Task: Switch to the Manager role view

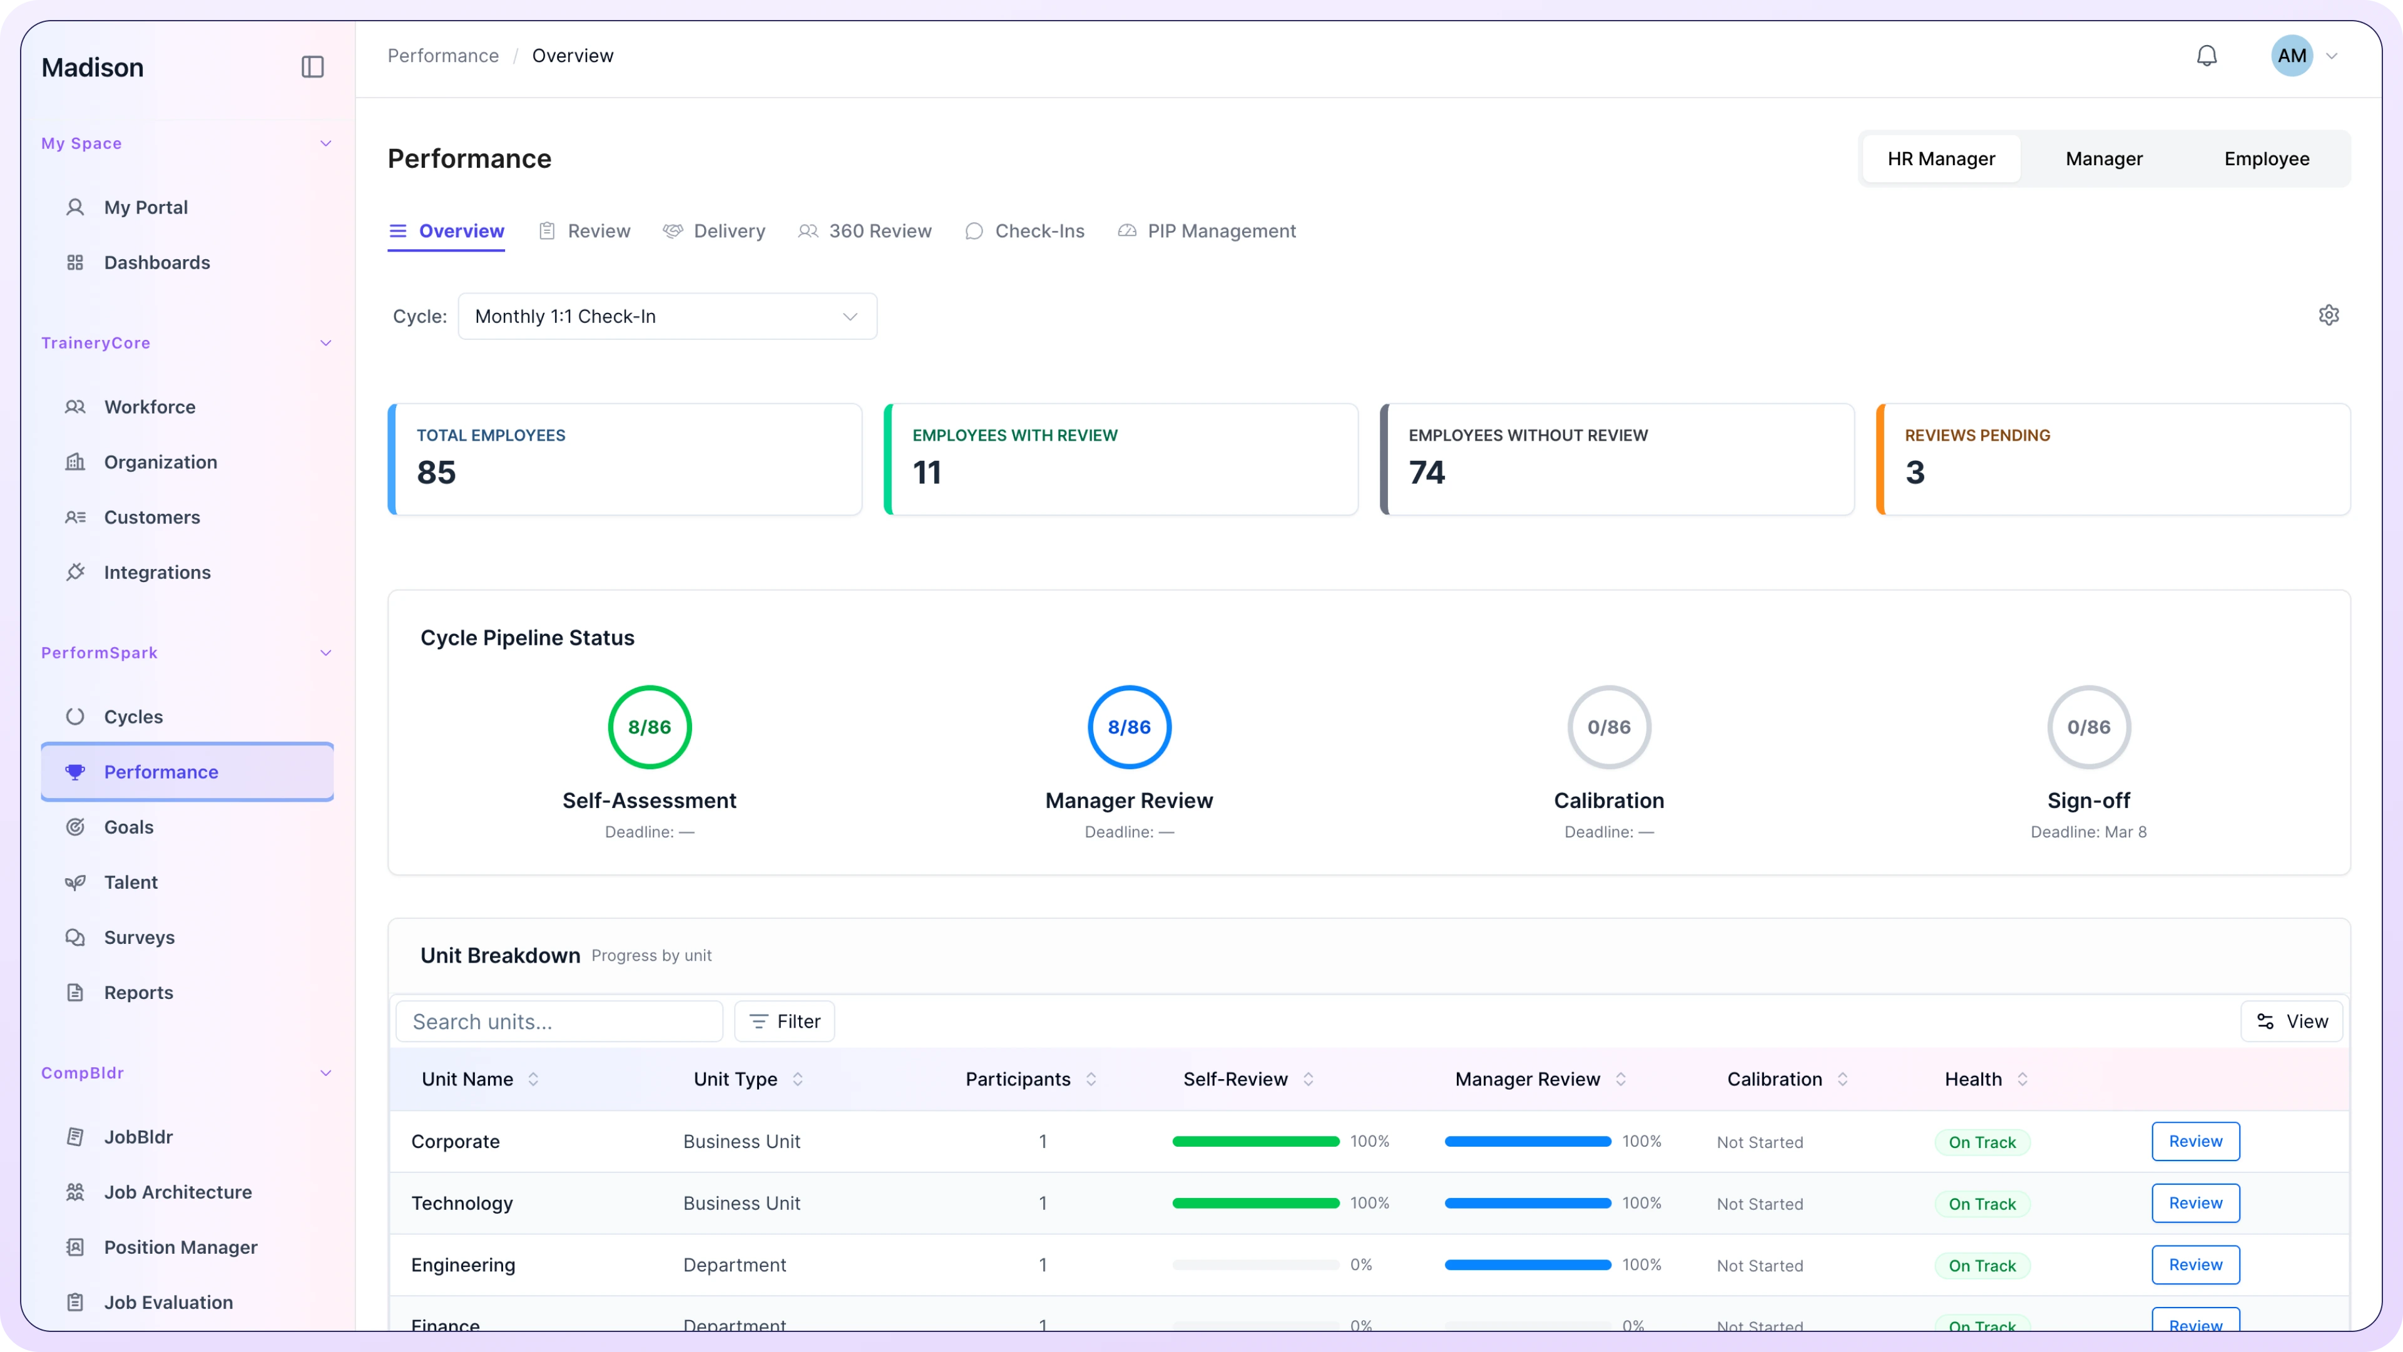Action: click(2103, 158)
